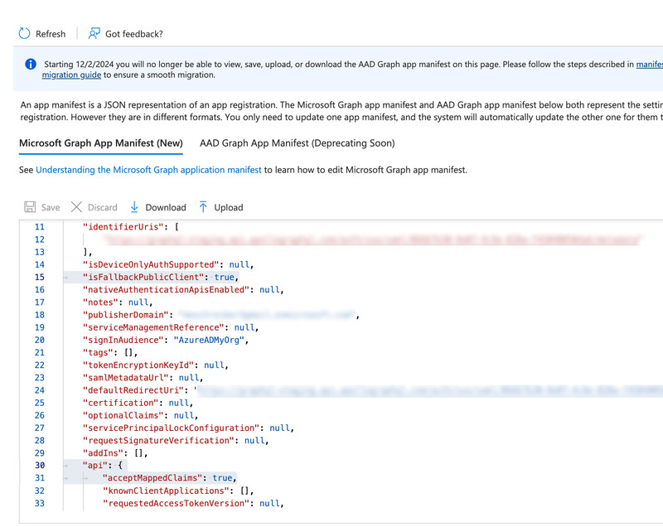Switch to AAD Graph App Manifest tab

point(298,143)
